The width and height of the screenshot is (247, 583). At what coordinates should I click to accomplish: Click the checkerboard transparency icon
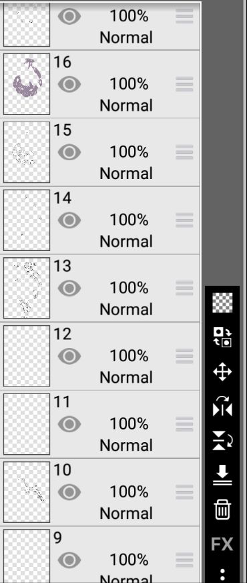[x=222, y=303]
